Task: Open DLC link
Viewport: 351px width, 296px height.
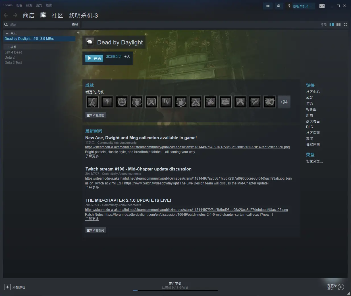Action: tap(310, 127)
